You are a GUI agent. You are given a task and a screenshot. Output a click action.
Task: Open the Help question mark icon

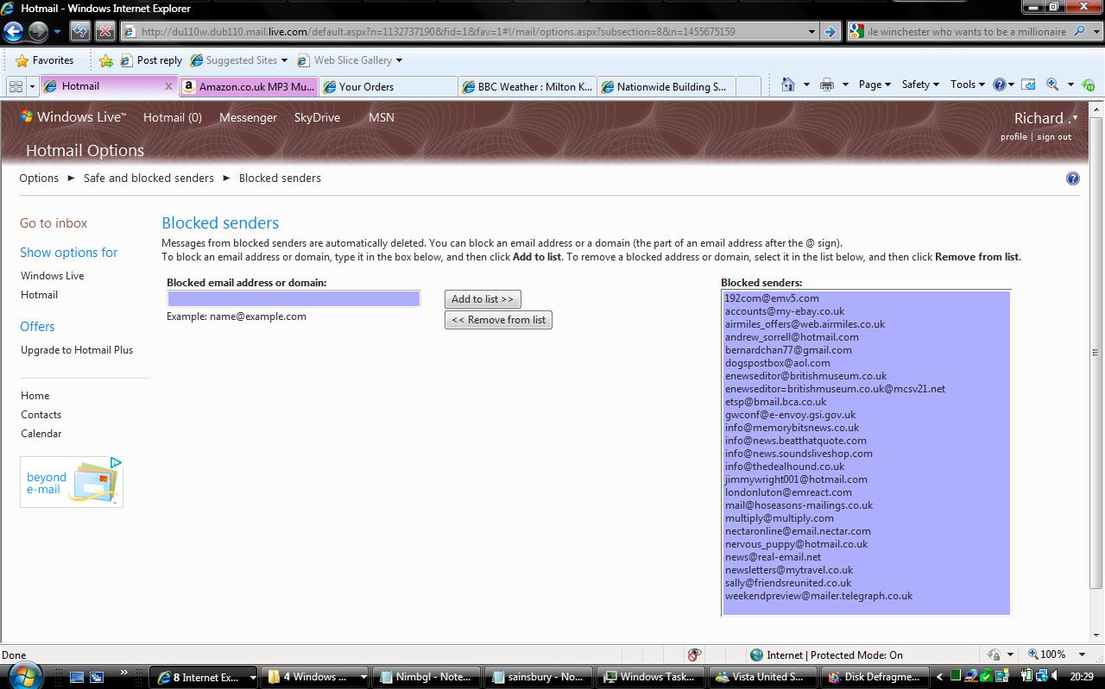1000,85
